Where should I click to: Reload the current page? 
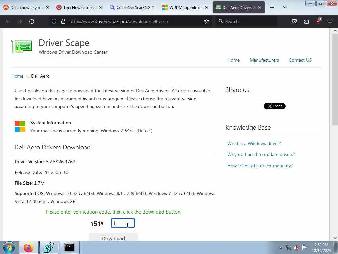click(x=32, y=21)
